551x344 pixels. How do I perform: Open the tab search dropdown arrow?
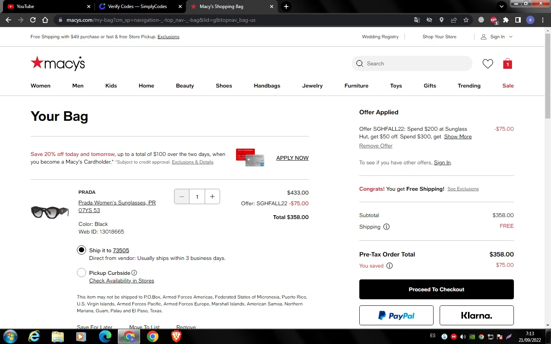coord(502,6)
